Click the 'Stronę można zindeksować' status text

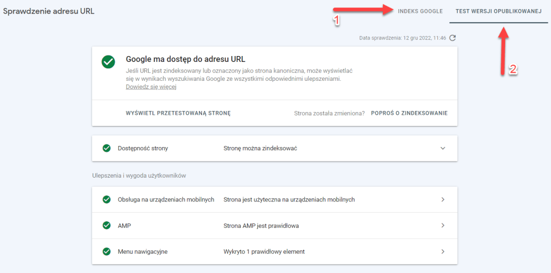260,148
